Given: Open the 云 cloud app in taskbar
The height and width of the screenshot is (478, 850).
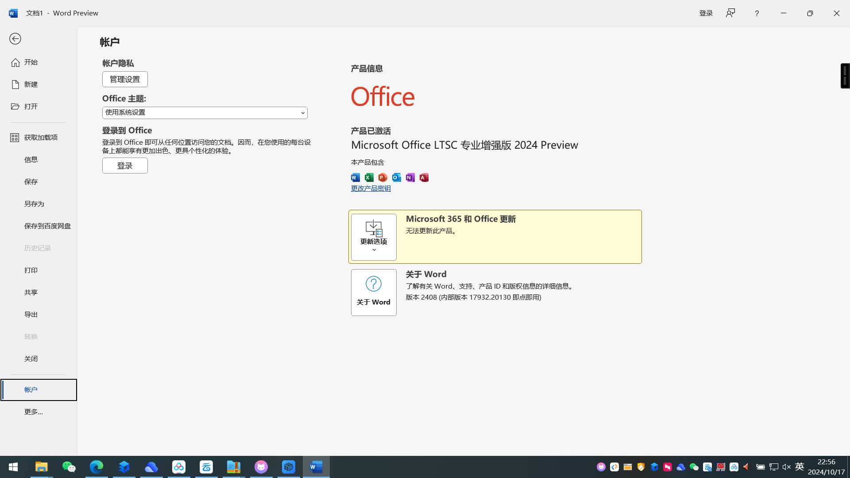Looking at the screenshot, I should [x=206, y=467].
